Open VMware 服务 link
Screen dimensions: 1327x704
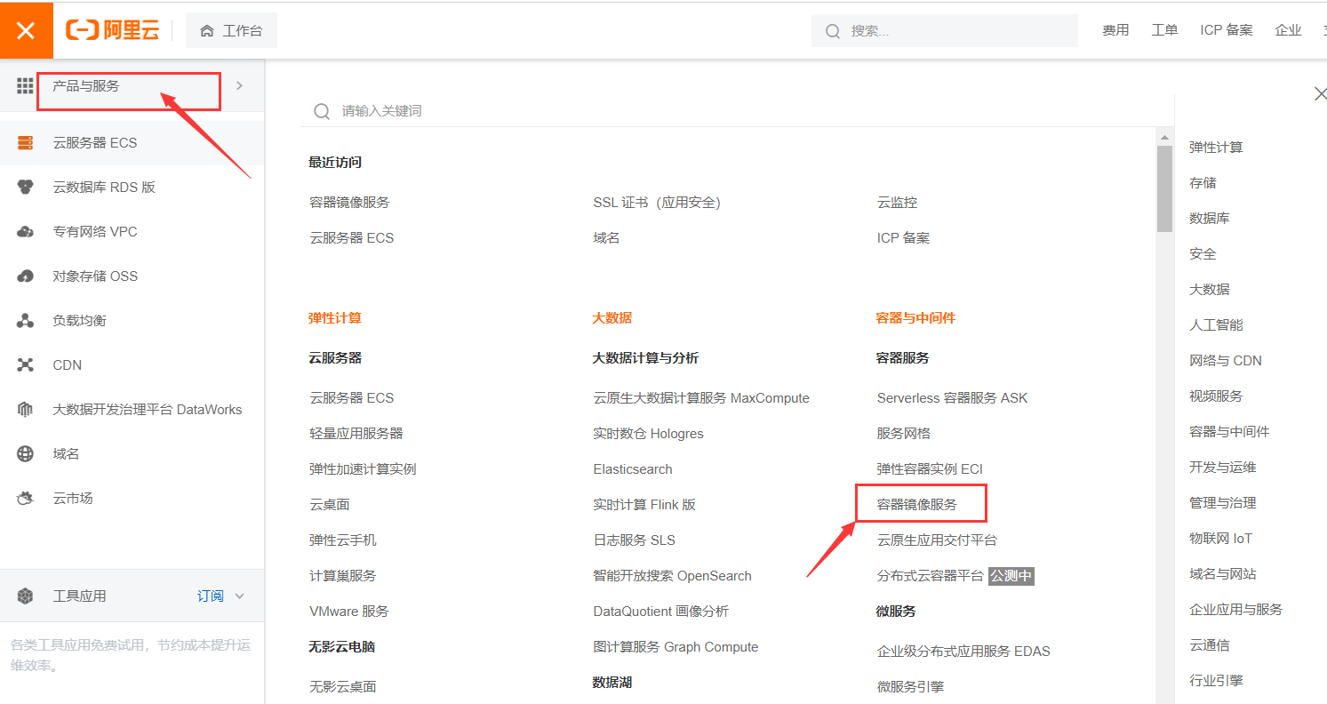[x=349, y=612]
